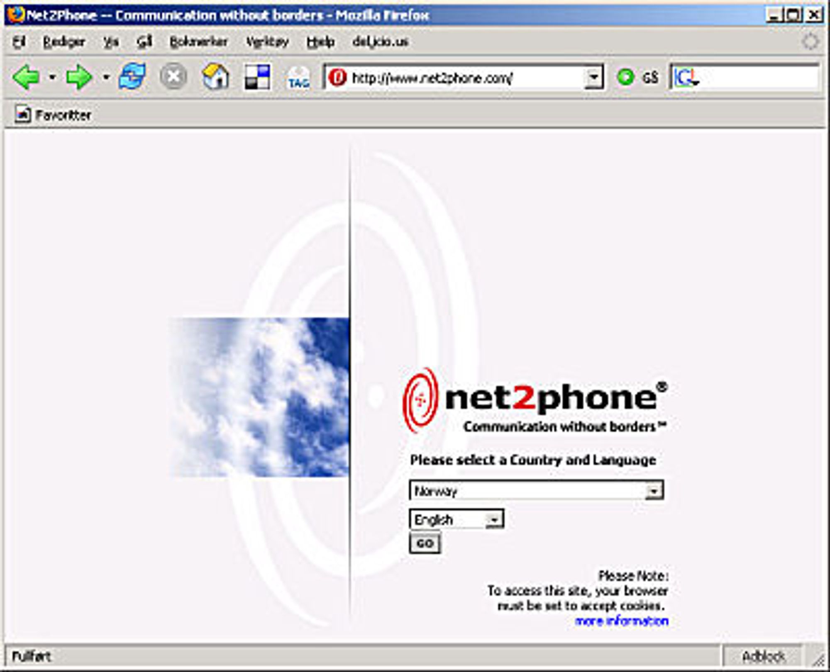Click the GO button
830x672 pixels.
(x=425, y=544)
